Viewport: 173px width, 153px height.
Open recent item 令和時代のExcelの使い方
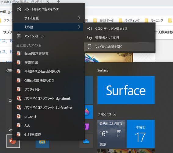click(x=49, y=71)
